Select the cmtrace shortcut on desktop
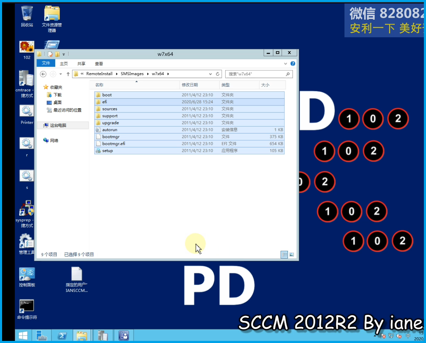 [x=27, y=84]
